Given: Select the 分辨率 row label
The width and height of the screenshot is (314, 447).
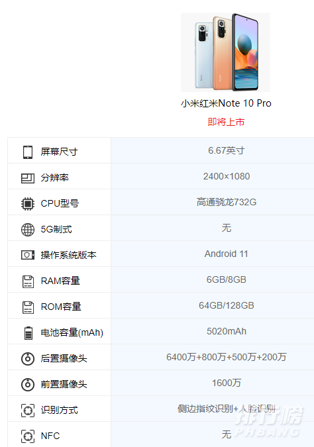Looking at the screenshot, I should pyautogui.click(x=54, y=177).
